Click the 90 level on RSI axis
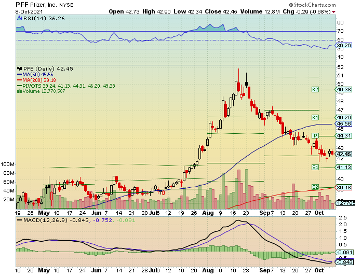362x277 pixels. (x=341, y=23)
